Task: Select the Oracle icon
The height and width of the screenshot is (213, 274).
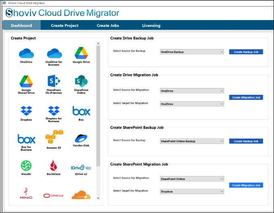Action: tap(54, 196)
